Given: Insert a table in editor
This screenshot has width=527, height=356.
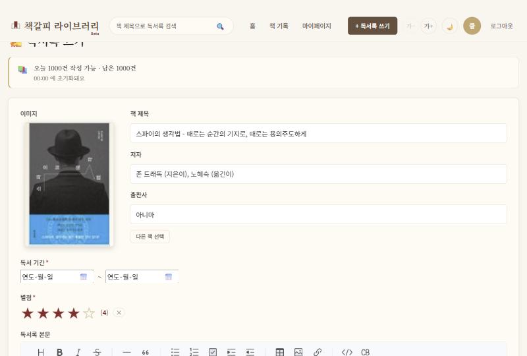Looking at the screenshot, I should pos(279,352).
